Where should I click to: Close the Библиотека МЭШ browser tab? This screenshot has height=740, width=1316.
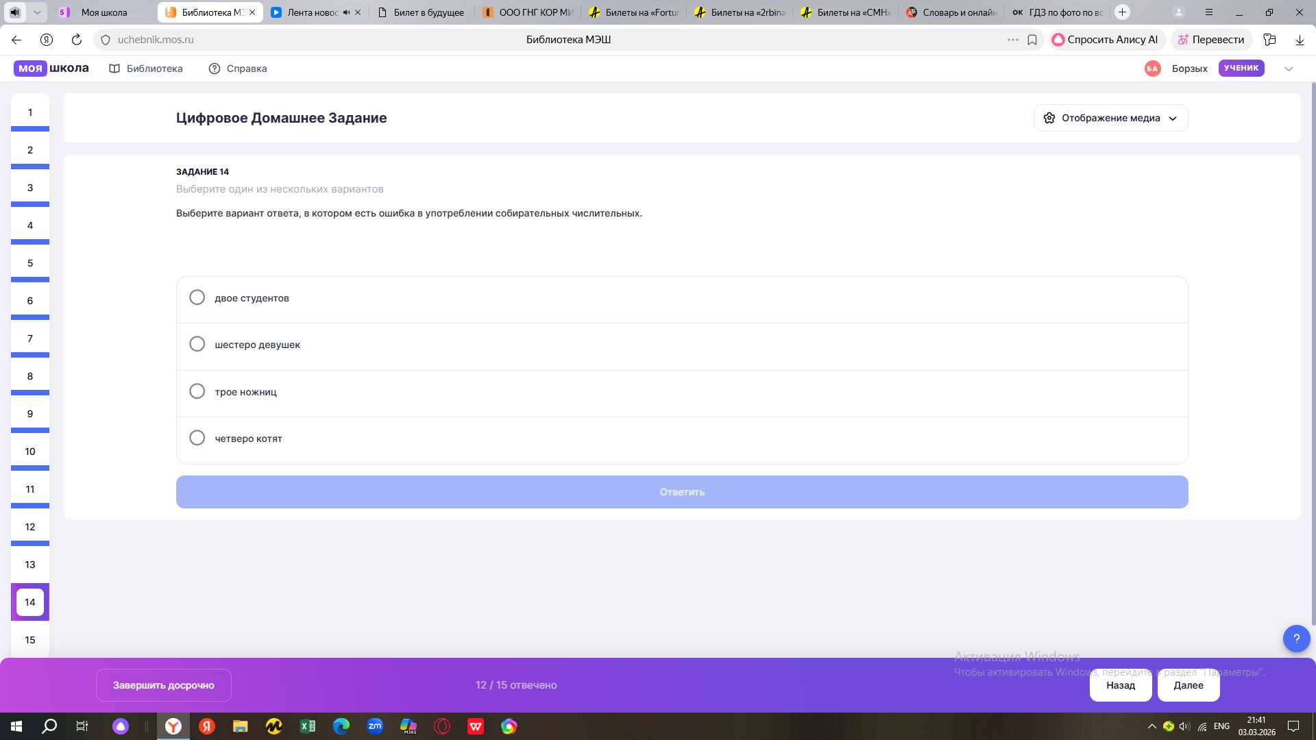click(252, 12)
